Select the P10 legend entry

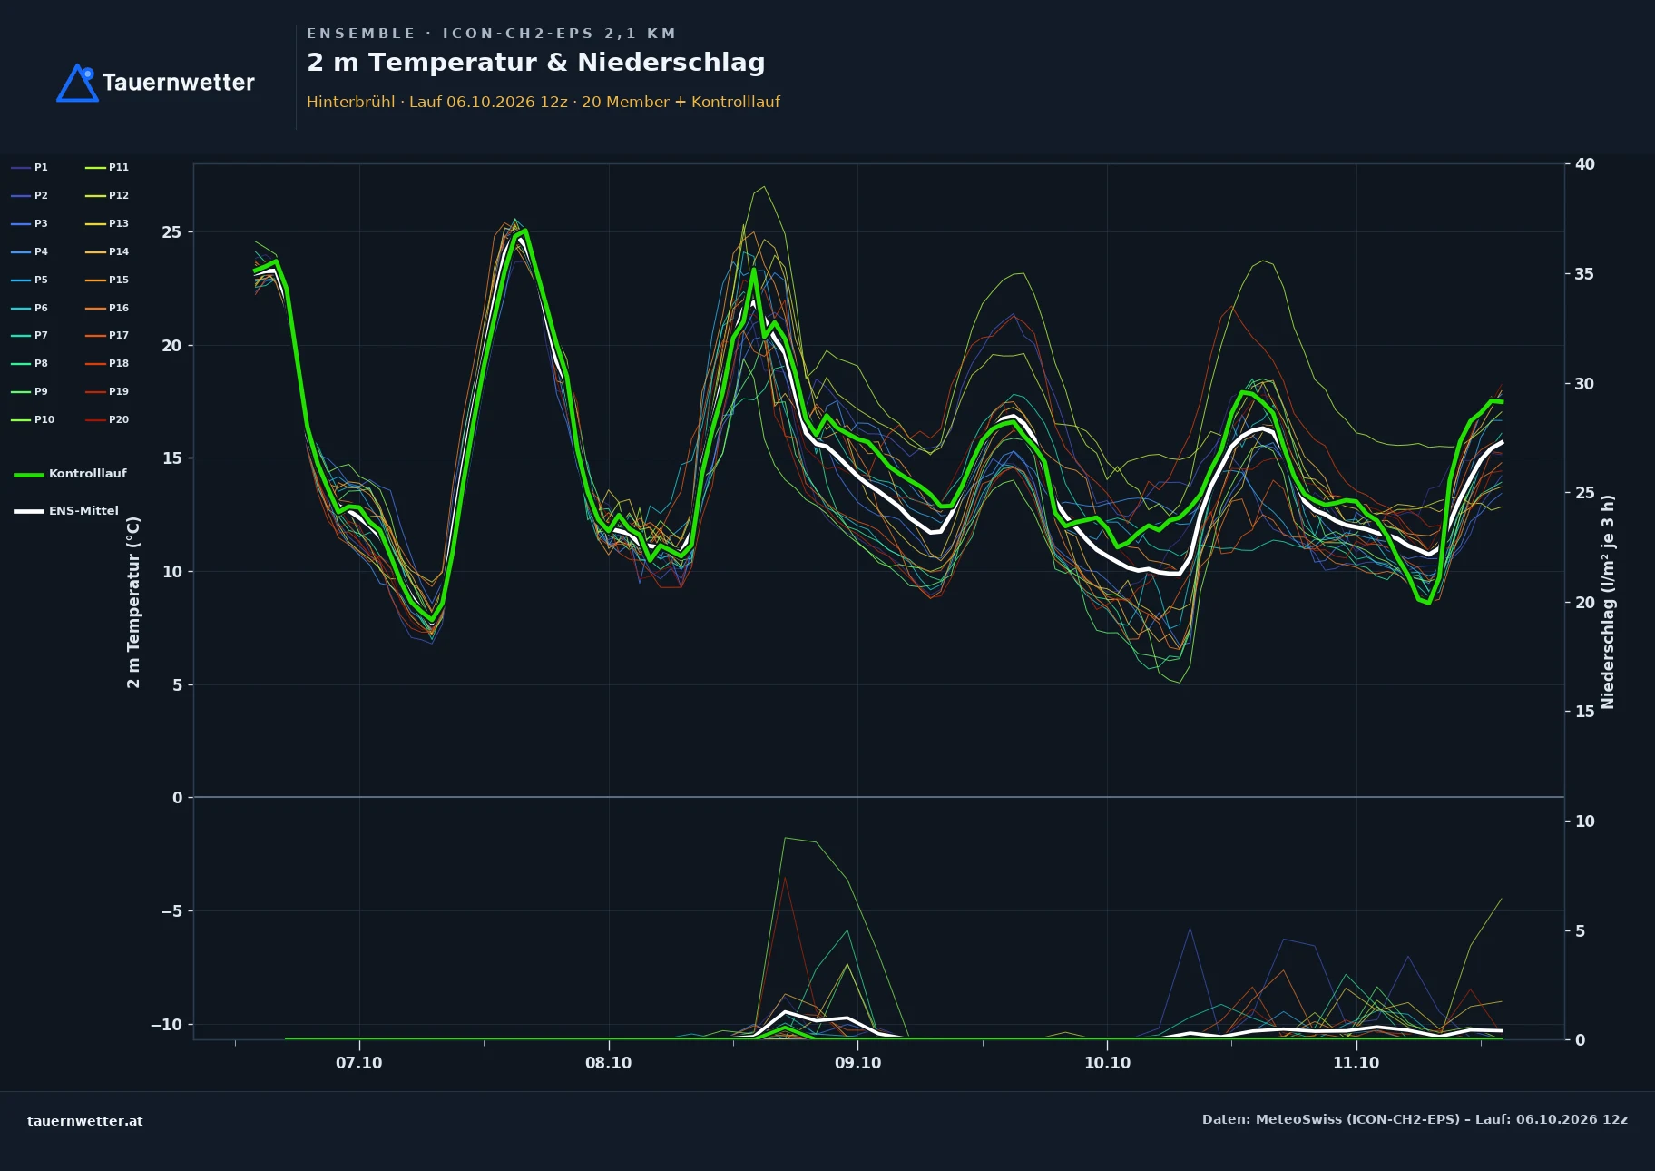[x=33, y=419]
